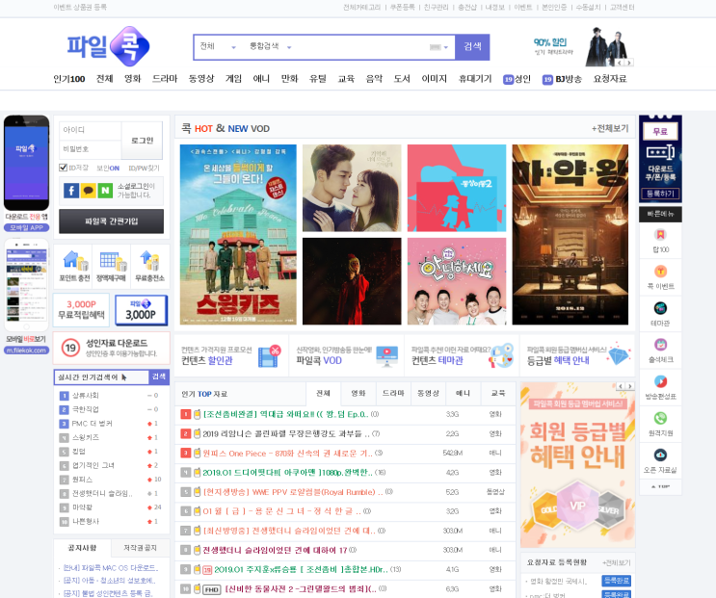Screen dimensions: 716x598
Task: Switch to 저작권 공지 tab
Action: [140, 548]
